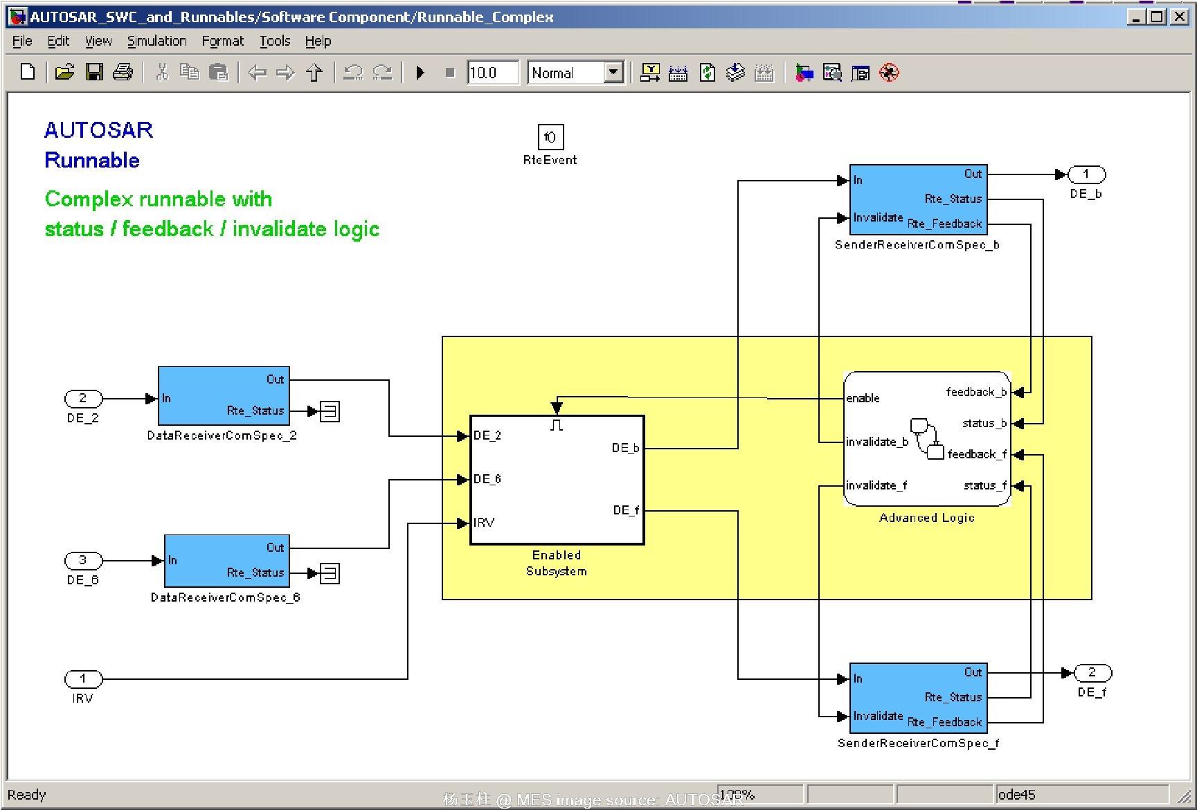Click the build subsystem toolbar icon
Viewport: 1197px width, 810px height.
678,72
